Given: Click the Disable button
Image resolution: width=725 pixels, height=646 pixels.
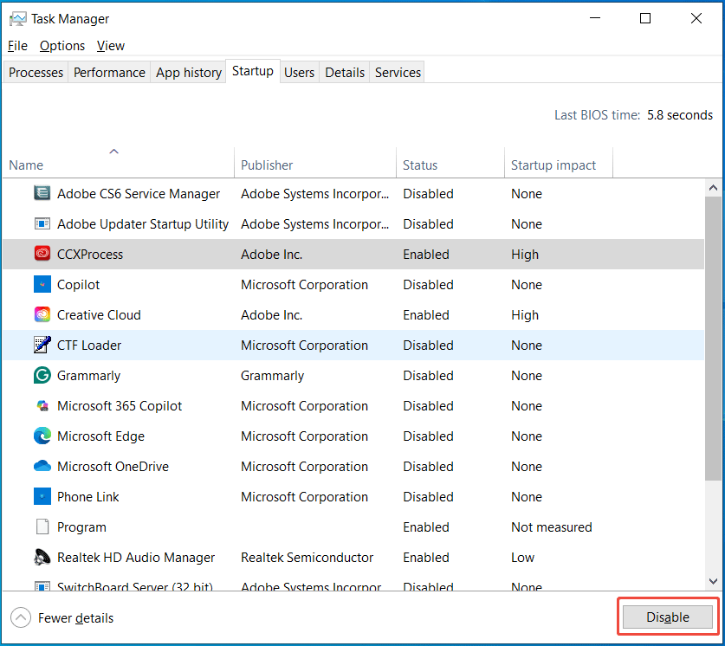Looking at the screenshot, I should click(668, 617).
